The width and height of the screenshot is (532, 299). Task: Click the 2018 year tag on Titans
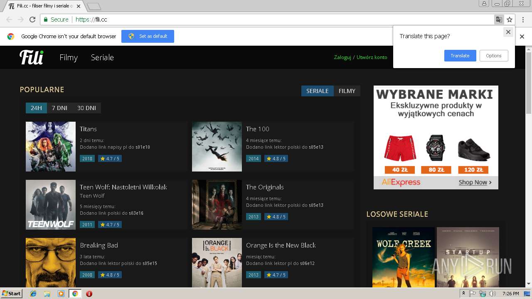click(x=87, y=159)
